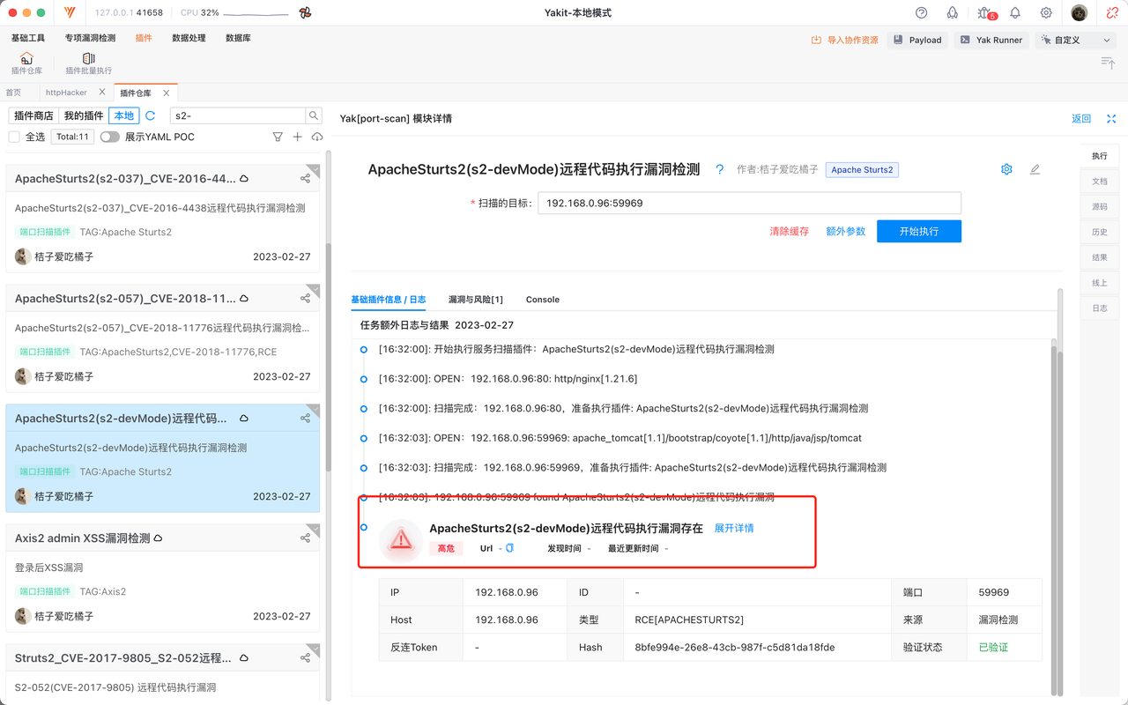Viewport: 1128px width, 705px height.
Task: Click the Yakit logo icon
Action: coord(70,13)
